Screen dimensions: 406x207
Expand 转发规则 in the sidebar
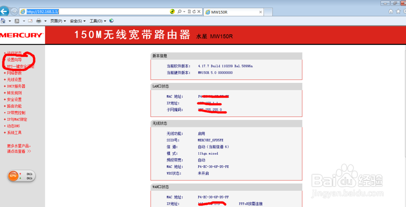click(x=14, y=93)
